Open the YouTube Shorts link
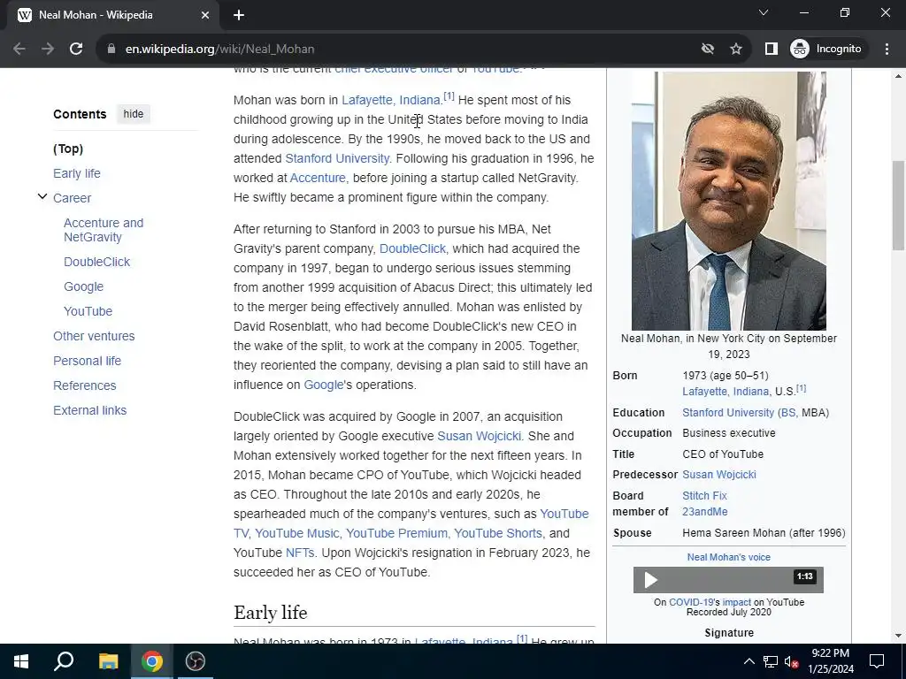Image resolution: width=906 pixels, height=679 pixels. 498,533
